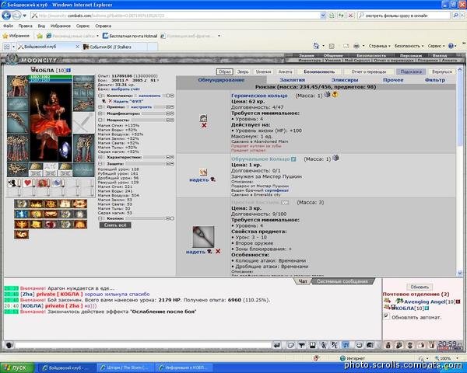Click the eraser clear chat icon

290,345
